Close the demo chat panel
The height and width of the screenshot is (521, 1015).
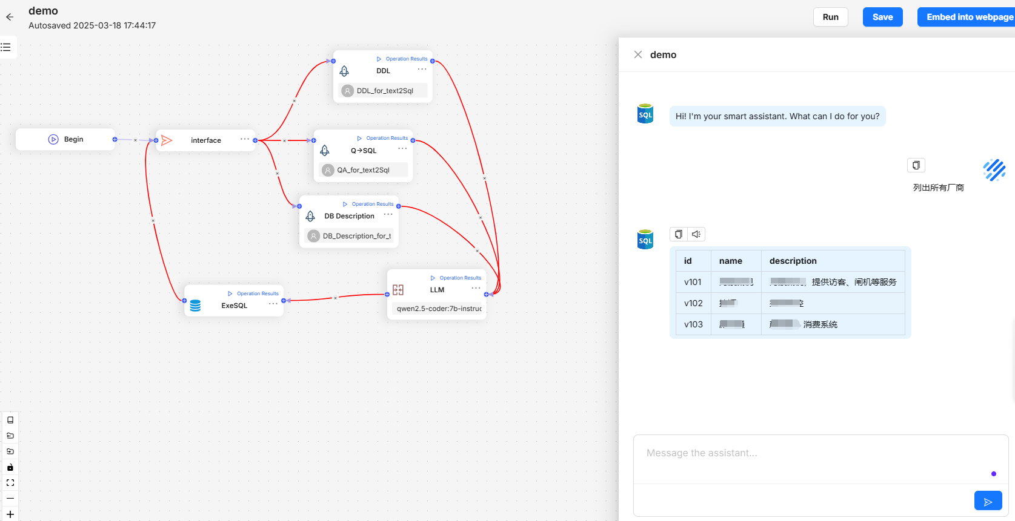638,54
